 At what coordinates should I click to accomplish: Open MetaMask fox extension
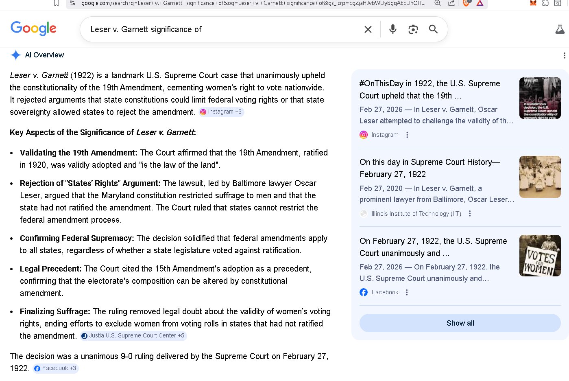tap(533, 3)
